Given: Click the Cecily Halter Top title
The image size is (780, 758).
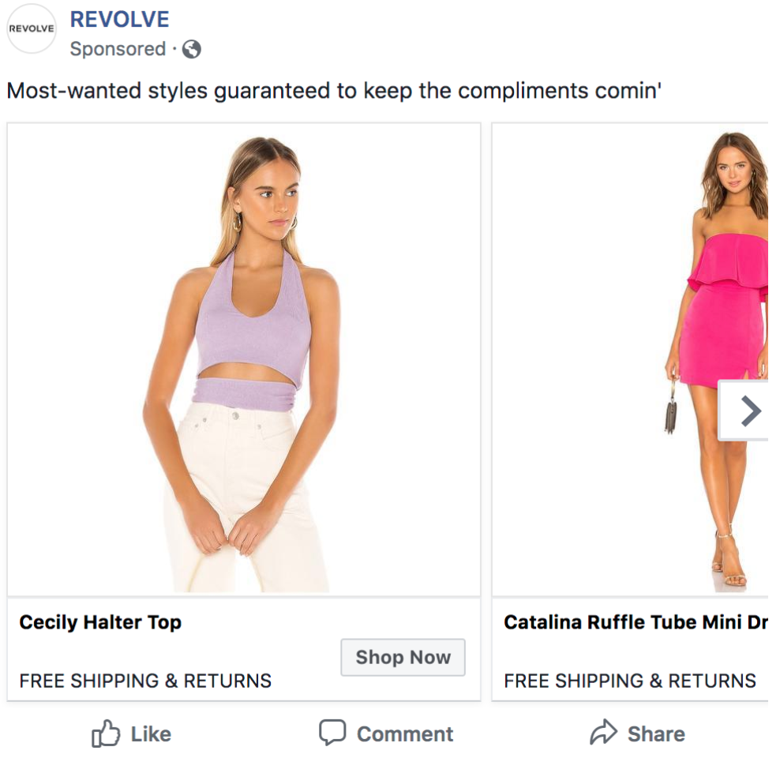Looking at the screenshot, I should [x=100, y=622].
